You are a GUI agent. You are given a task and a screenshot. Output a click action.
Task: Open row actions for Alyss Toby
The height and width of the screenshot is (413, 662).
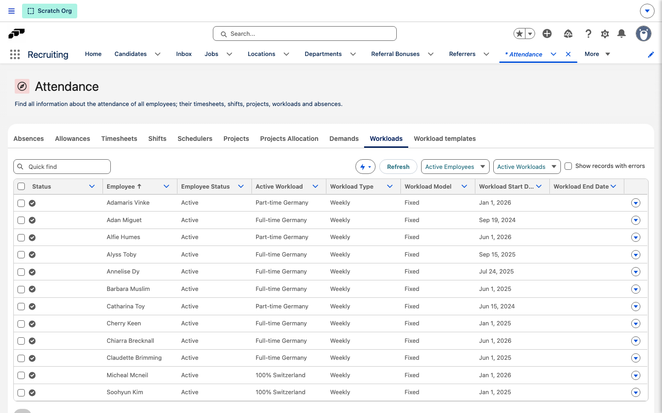[x=636, y=255]
